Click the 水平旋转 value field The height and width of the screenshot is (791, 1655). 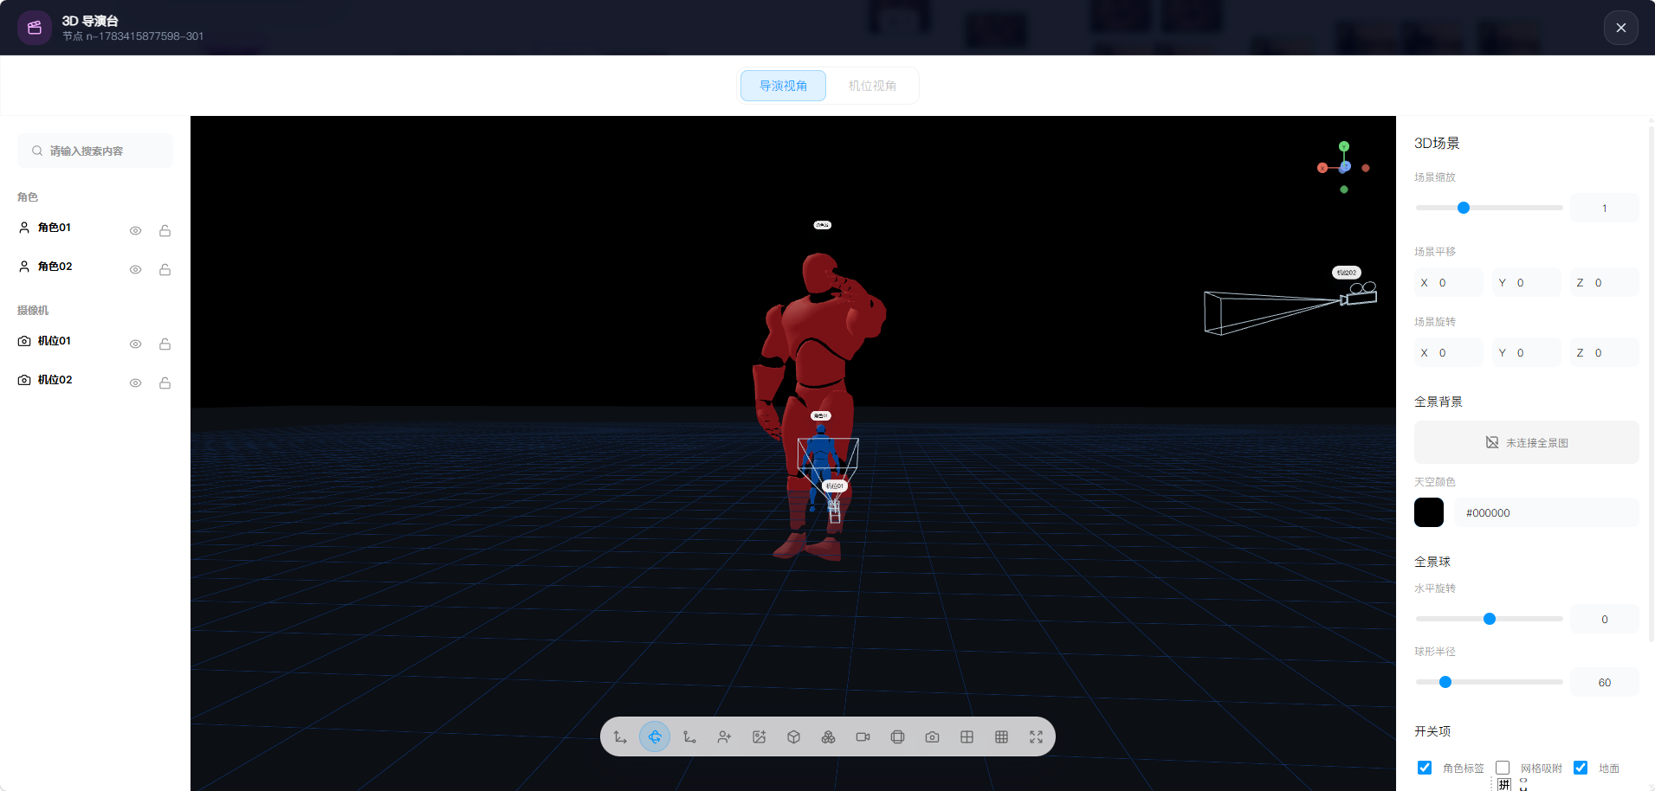1604,619
